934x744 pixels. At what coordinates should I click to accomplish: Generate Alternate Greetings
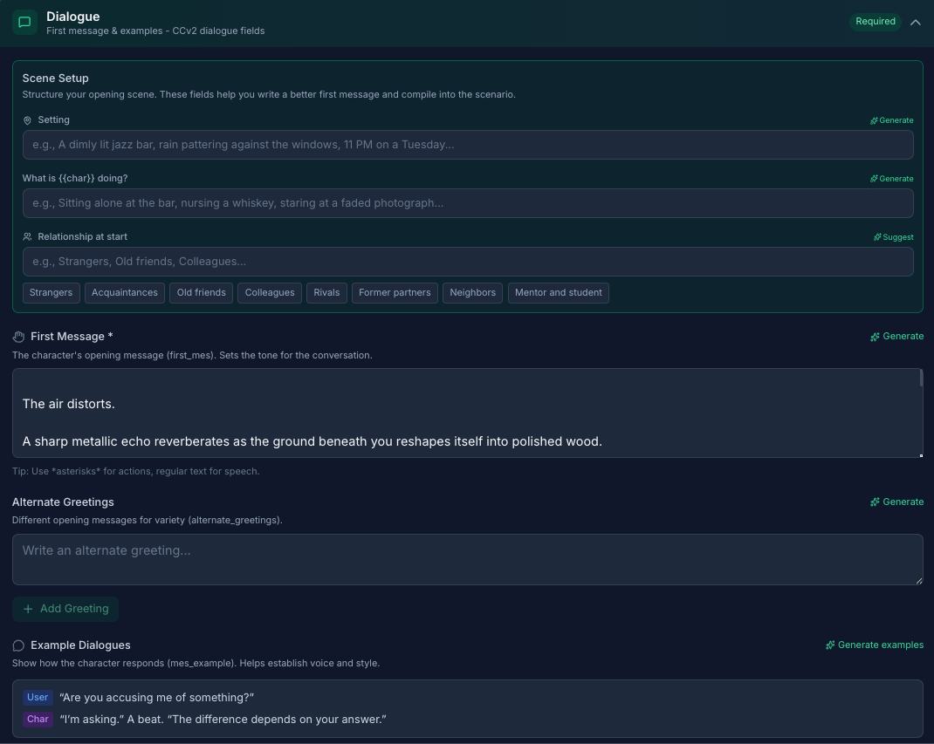[x=896, y=502]
